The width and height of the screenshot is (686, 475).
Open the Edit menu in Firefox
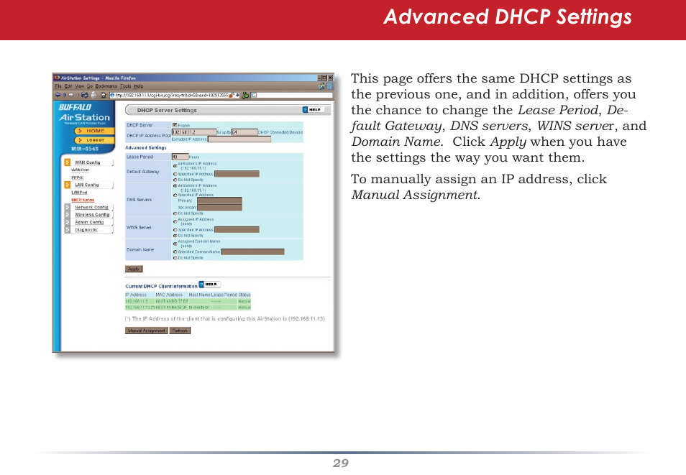point(68,86)
